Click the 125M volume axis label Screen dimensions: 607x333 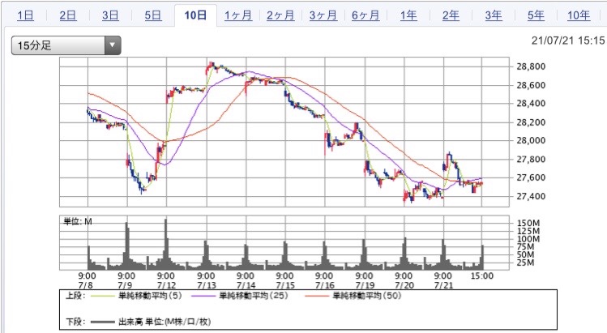528,231
